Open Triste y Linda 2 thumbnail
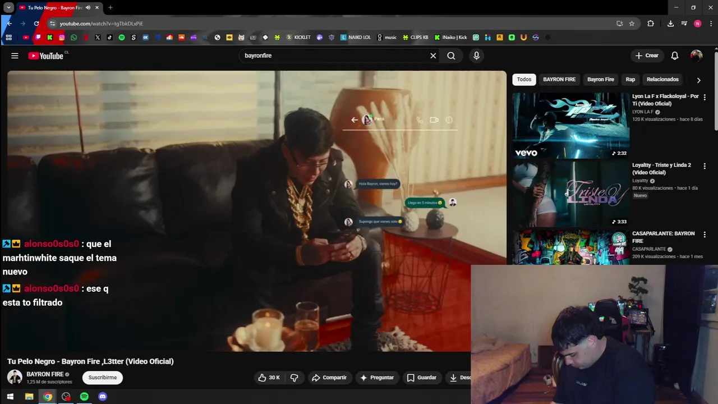The image size is (718, 404). tap(570, 194)
